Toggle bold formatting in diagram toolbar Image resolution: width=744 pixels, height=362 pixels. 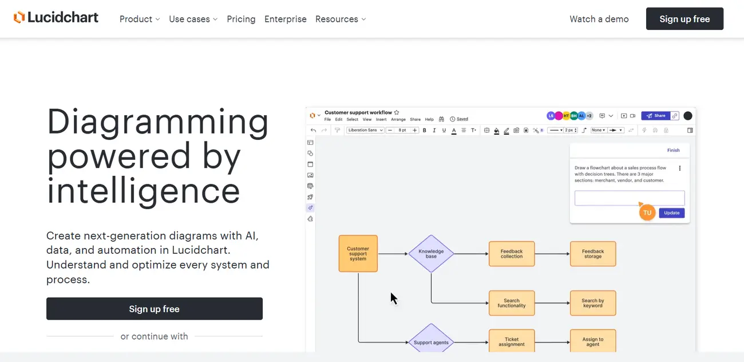coord(425,131)
